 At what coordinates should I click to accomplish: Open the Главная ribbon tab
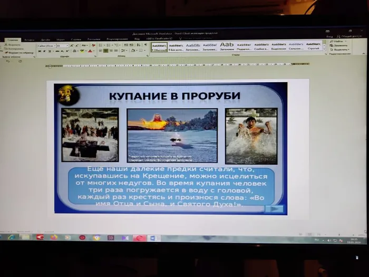coord(13,40)
